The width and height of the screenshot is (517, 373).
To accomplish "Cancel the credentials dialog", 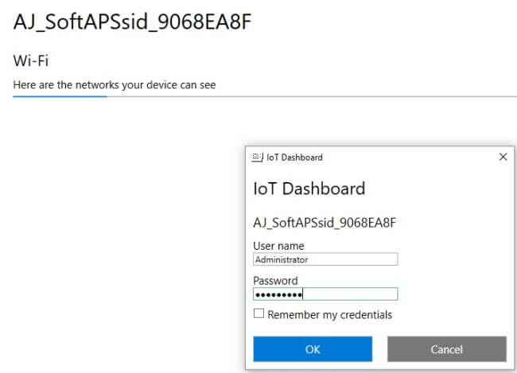I will tap(446, 349).
